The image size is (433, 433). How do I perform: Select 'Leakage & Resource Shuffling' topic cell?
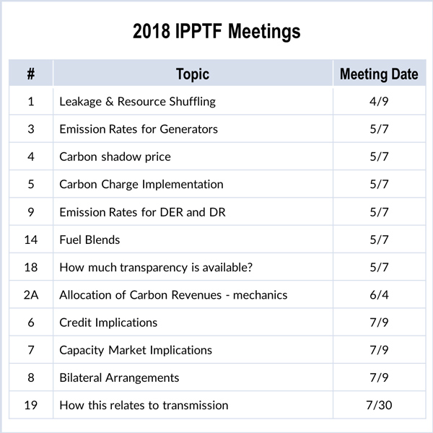[137, 102]
